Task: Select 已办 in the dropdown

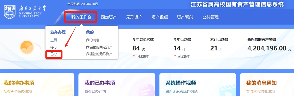Action: (54, 54)
